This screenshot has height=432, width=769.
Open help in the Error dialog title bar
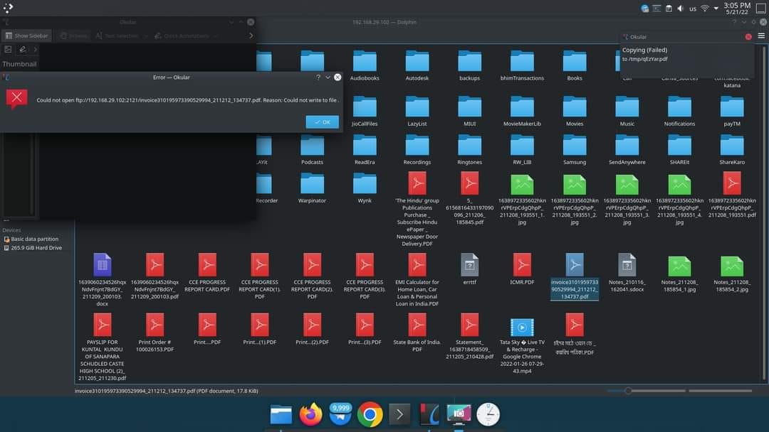[x=318, y=77]
